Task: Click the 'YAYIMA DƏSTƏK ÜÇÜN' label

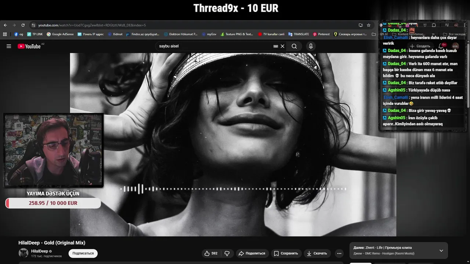Action: pyautogui.click(x=53, y=193)
